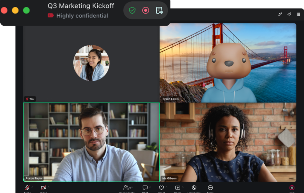Screen dimensions: 304x193
Task: Turn on the camera with the Video icon
Action: [43, 187]
